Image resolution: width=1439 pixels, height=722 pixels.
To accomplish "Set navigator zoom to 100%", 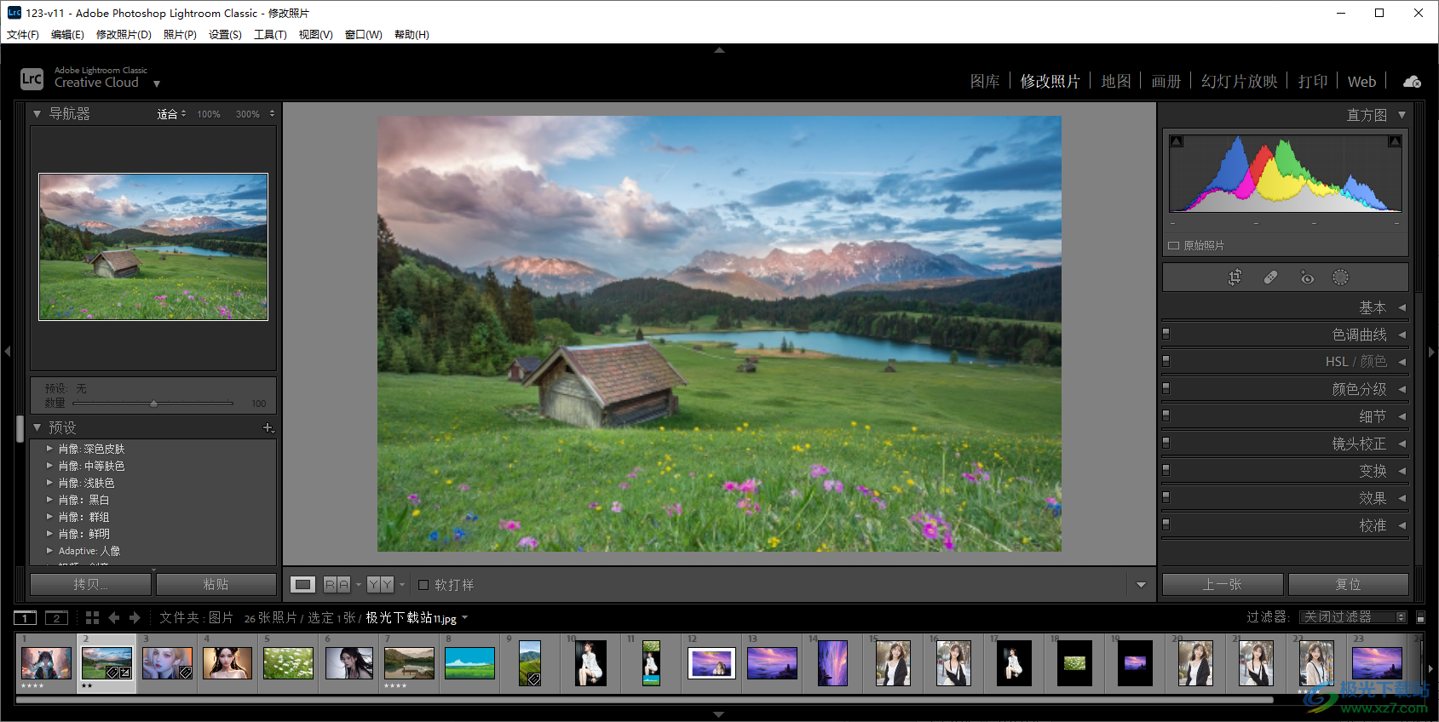I will click(x=209, y=114).
